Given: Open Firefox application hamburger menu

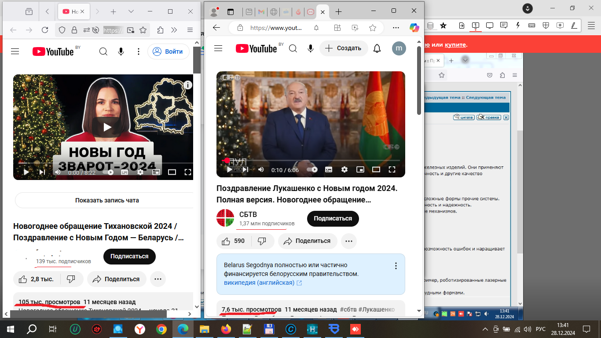Looking at the screenshot, I should point(190,30).
